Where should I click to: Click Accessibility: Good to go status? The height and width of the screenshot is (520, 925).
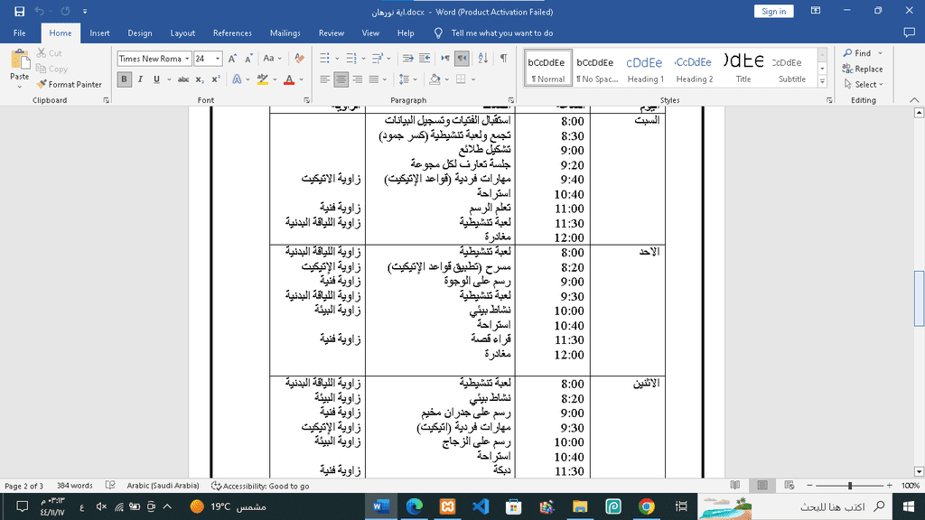[260, 486]
